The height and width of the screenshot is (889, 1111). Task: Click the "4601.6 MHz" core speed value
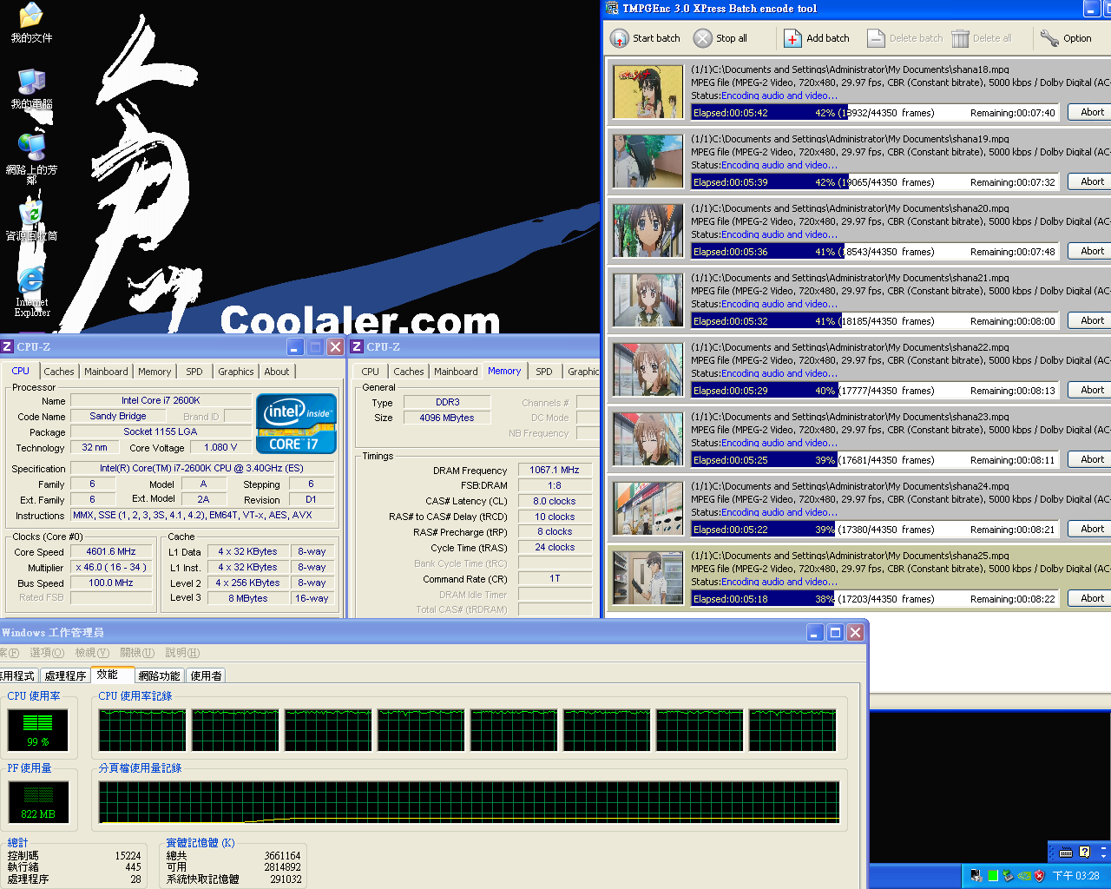[111, 551]
